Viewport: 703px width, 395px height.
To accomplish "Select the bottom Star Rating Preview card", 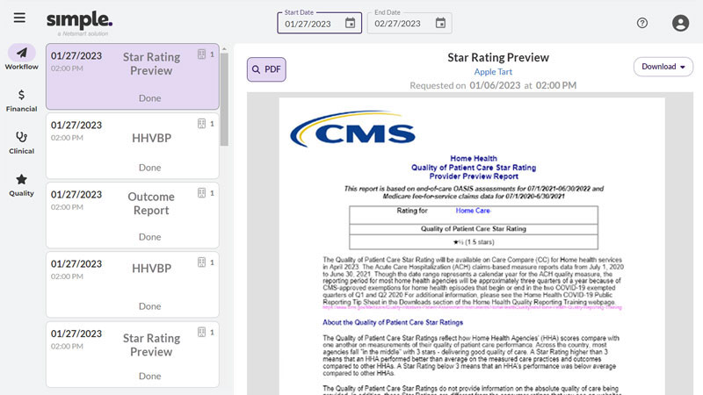I will (132, 353).
